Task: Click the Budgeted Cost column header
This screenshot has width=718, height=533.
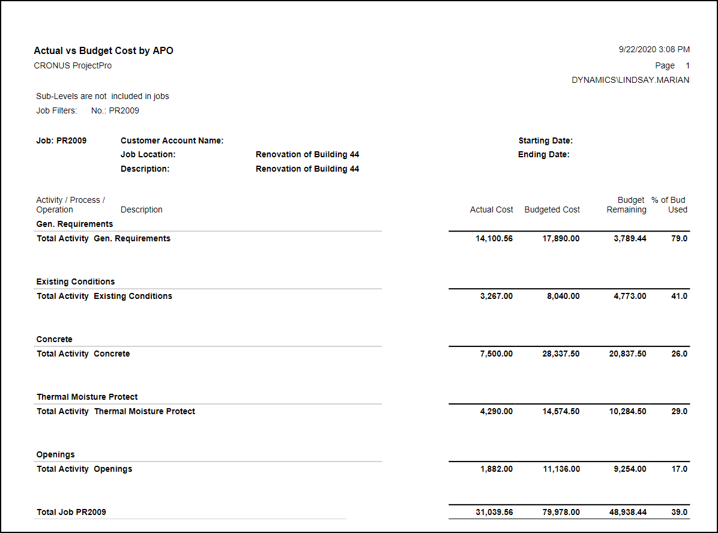Action: point(552,209)
